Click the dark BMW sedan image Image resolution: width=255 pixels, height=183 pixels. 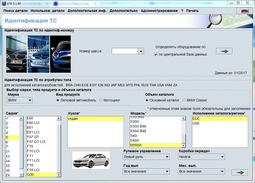tap(17, 54)
